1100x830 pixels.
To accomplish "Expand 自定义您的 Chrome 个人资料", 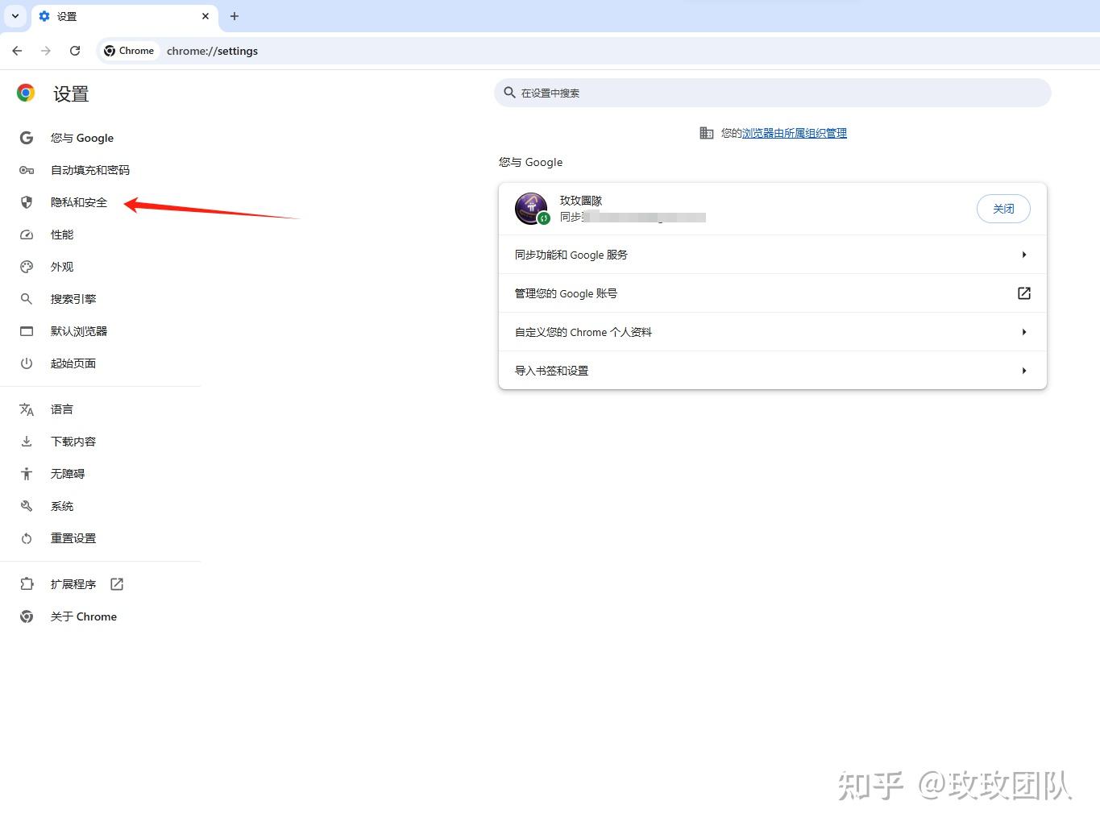I will [1023, 331].
